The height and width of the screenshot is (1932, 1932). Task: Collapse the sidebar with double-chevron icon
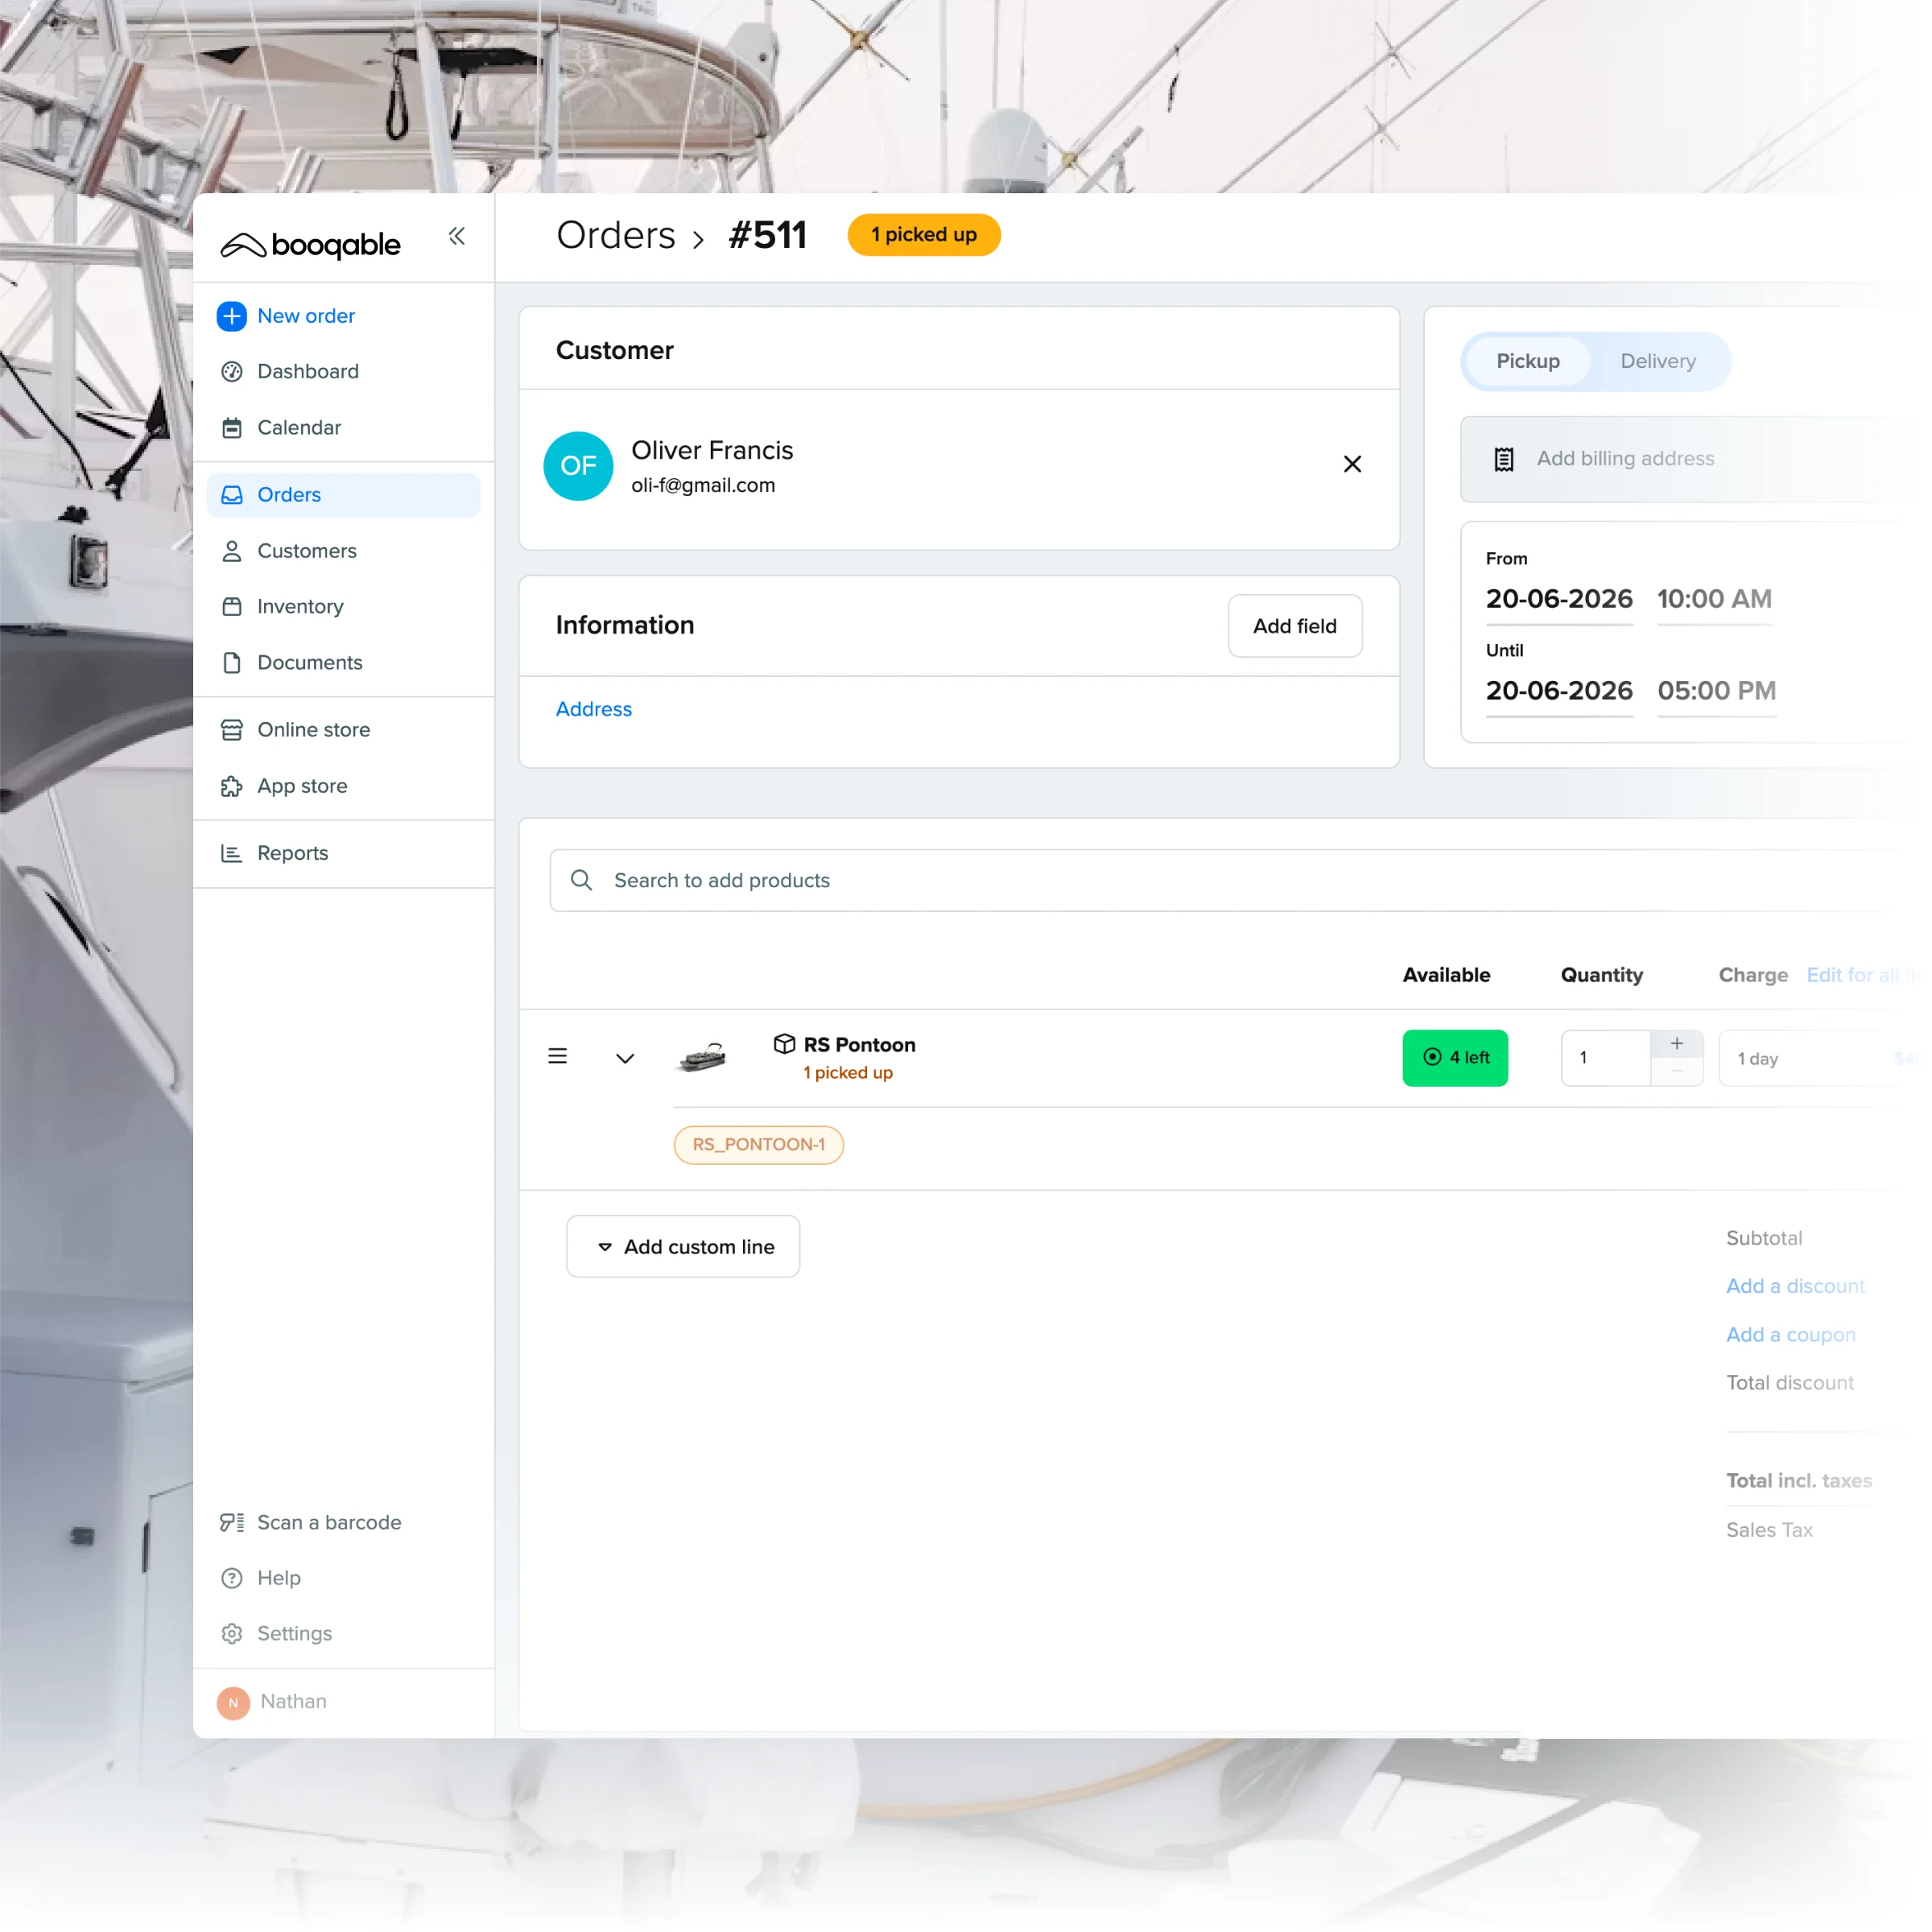(x=457, y=236)
